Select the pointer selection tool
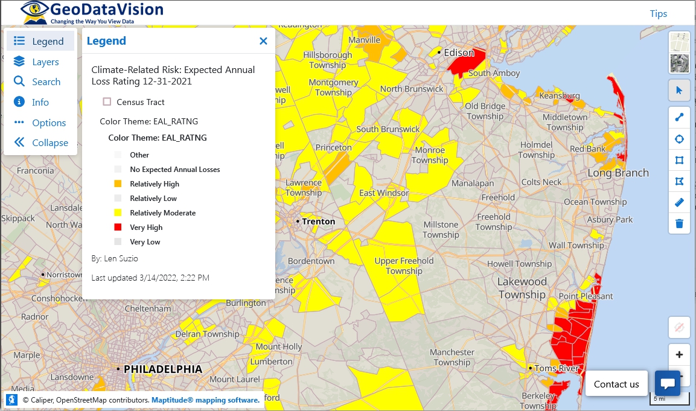The image size is (696, 411). 679,90
